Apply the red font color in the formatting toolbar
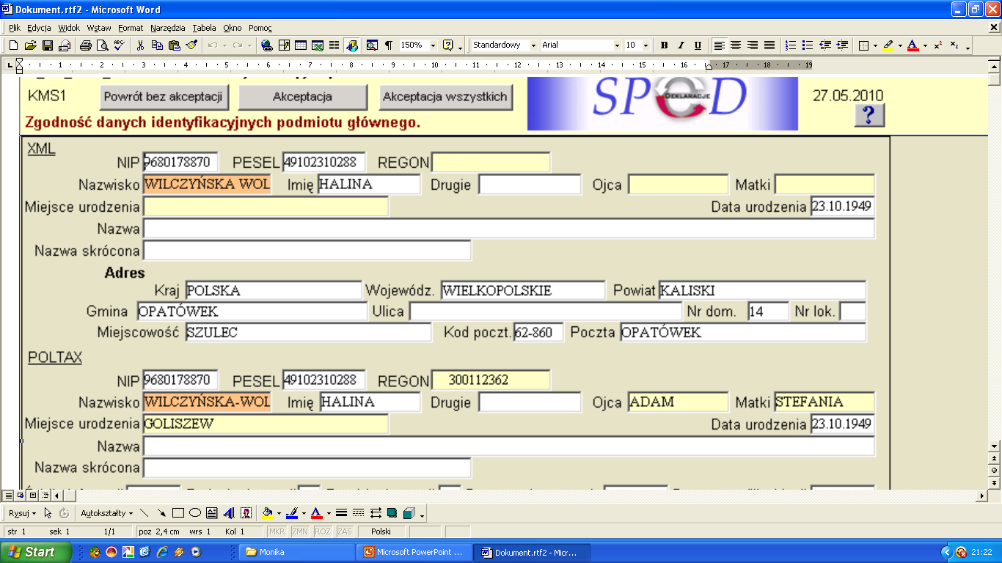Viewport: 1002px width, 563px height. point(913,45)
